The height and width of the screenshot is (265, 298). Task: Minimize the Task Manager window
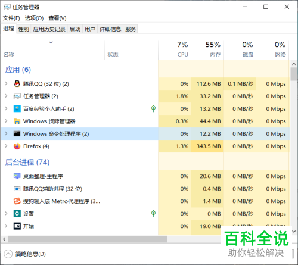(245, 7)
